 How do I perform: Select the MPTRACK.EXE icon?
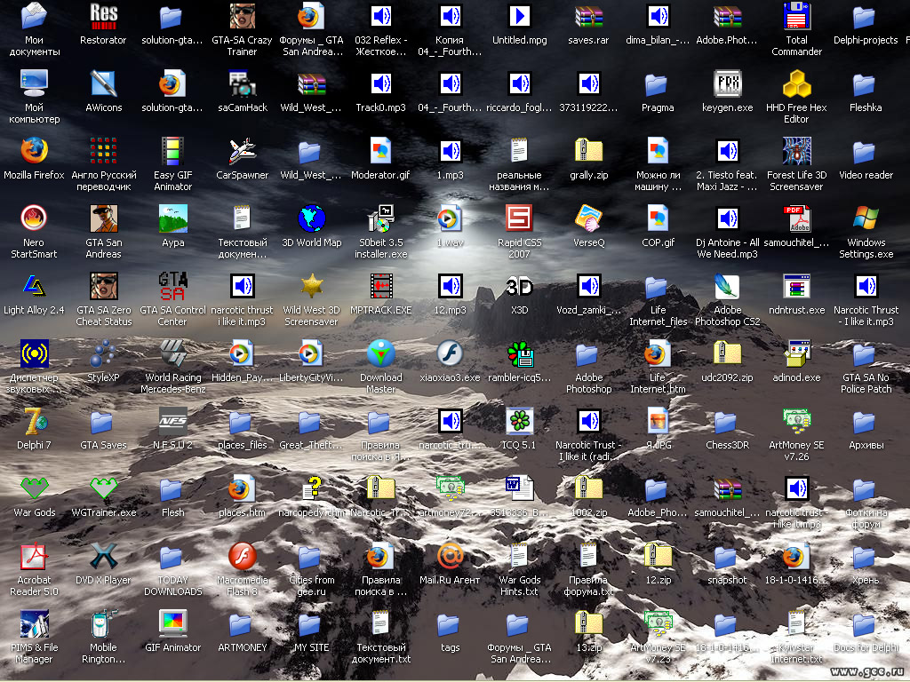[380, 286]
